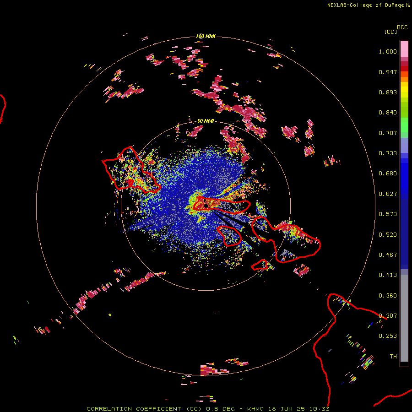Viewport: 412px width, 412px height.
Task: Click the 0.253 scale value
Action: (388, 336)
